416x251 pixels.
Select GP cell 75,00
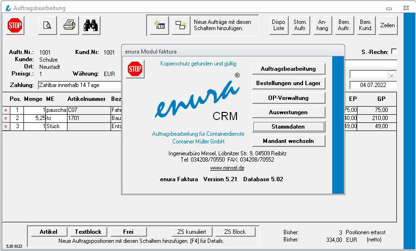(x=377, y=110)
